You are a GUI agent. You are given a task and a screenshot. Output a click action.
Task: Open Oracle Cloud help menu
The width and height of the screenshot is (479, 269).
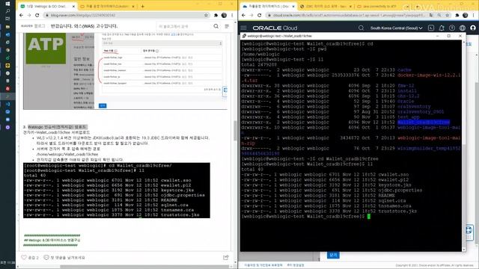pos(452,28)
